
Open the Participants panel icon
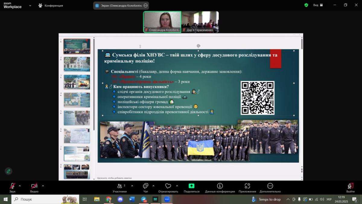(119, 186)
